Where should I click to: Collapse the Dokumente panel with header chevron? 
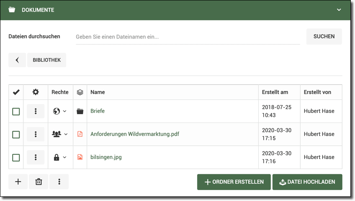pos(339,10)
